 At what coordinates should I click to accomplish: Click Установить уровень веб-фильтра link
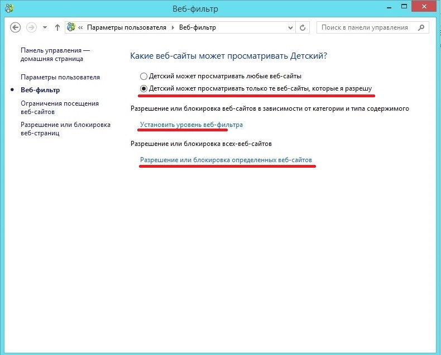click(191, 125)
